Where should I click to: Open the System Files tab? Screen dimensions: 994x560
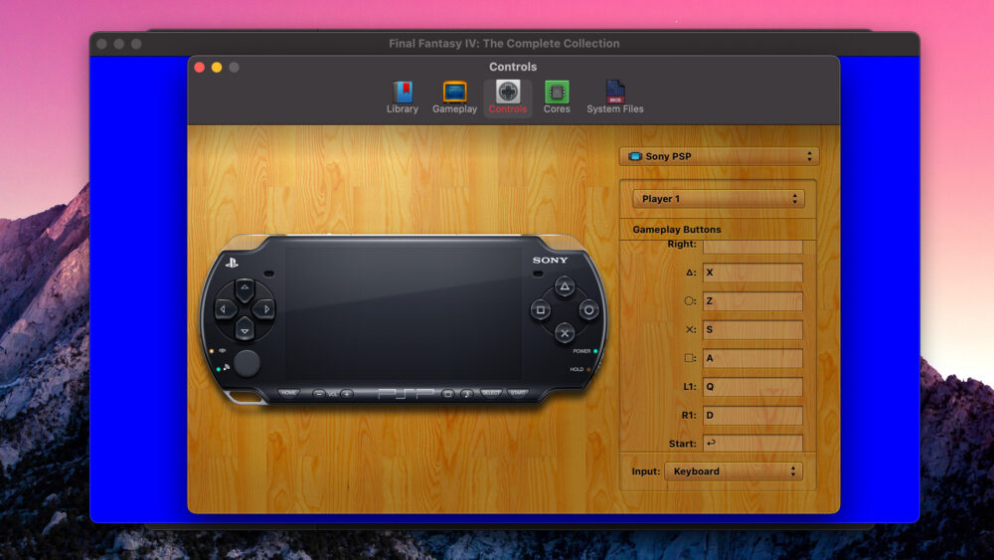[x=615, y=97]
